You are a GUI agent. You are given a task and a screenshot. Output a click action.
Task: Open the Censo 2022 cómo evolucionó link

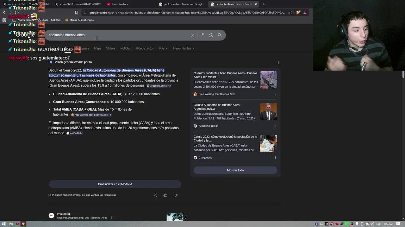[x=225, y=138]
